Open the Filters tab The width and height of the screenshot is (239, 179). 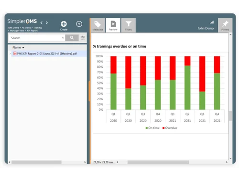(x=129, y=25)
